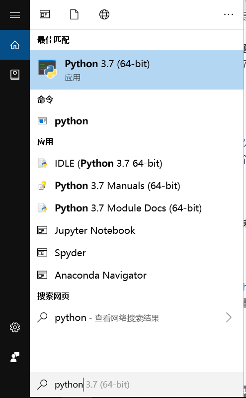Click the IDLE file icon
Screen dimensions: 246x398
(x=42, y=163)
